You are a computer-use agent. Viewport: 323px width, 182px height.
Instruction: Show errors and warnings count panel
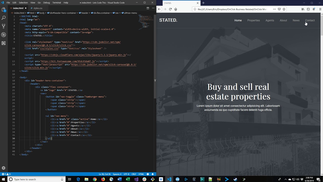(6, 174)
